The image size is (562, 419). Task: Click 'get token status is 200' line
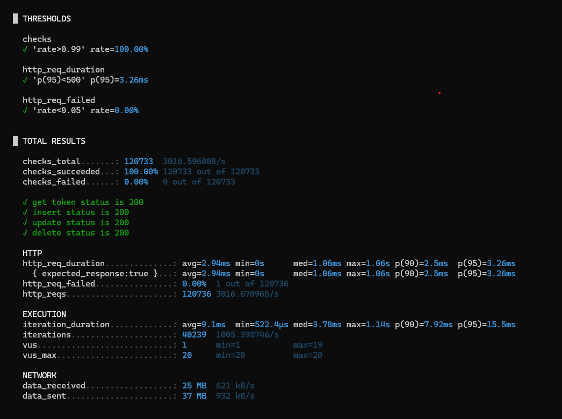tap(83, 202)
